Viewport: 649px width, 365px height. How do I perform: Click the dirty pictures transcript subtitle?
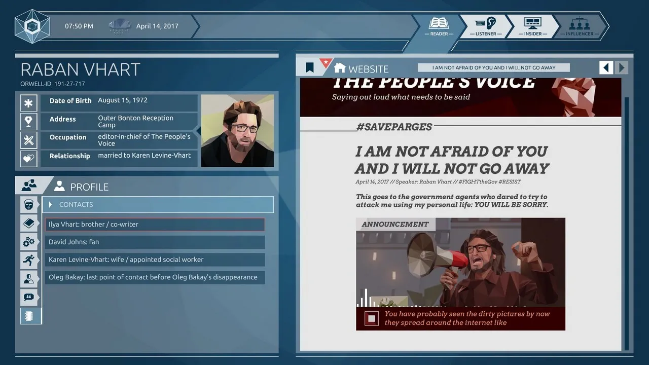pyautogui.click(x=467, y=318)
